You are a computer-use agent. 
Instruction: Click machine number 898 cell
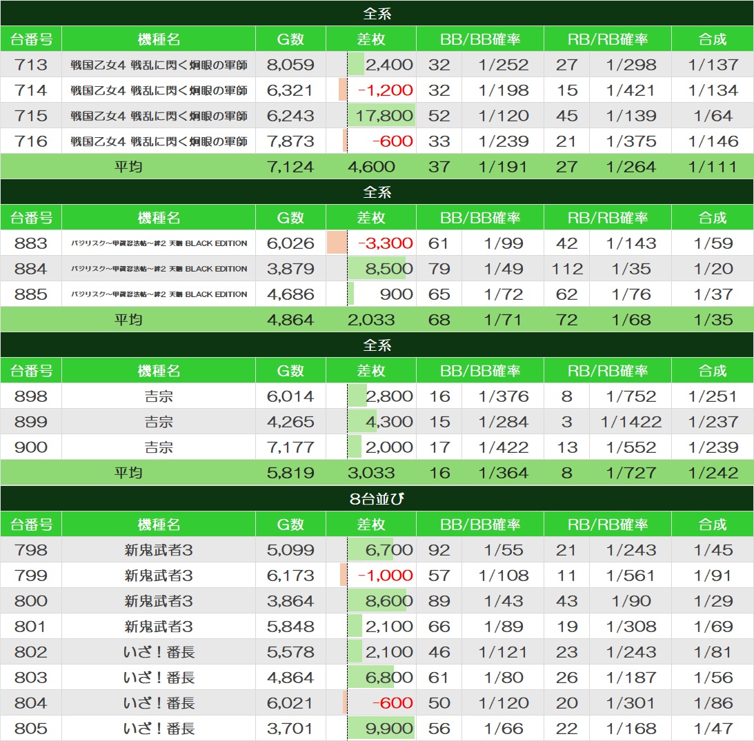point(31,396)
